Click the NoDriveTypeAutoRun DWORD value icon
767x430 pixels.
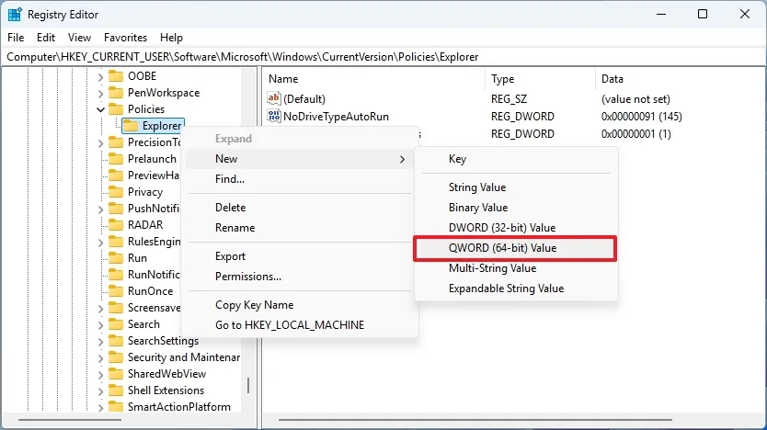[274, 117]
